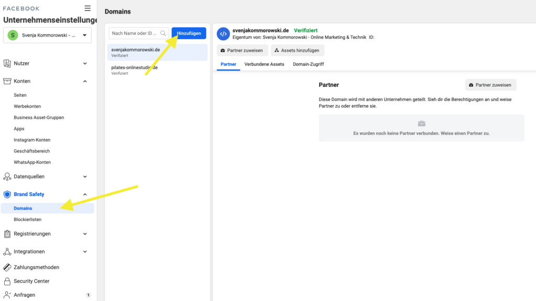Click the Registrierungen clipboard icon
The image size is (536, 301).
7,234
